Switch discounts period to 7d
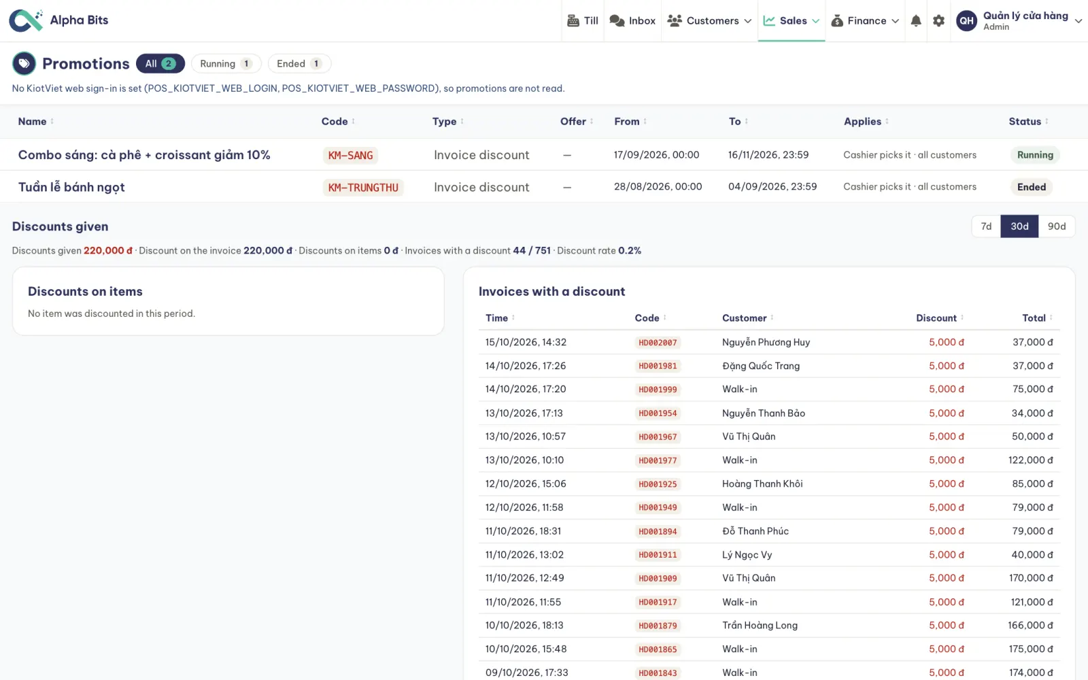 click(986, 226)
